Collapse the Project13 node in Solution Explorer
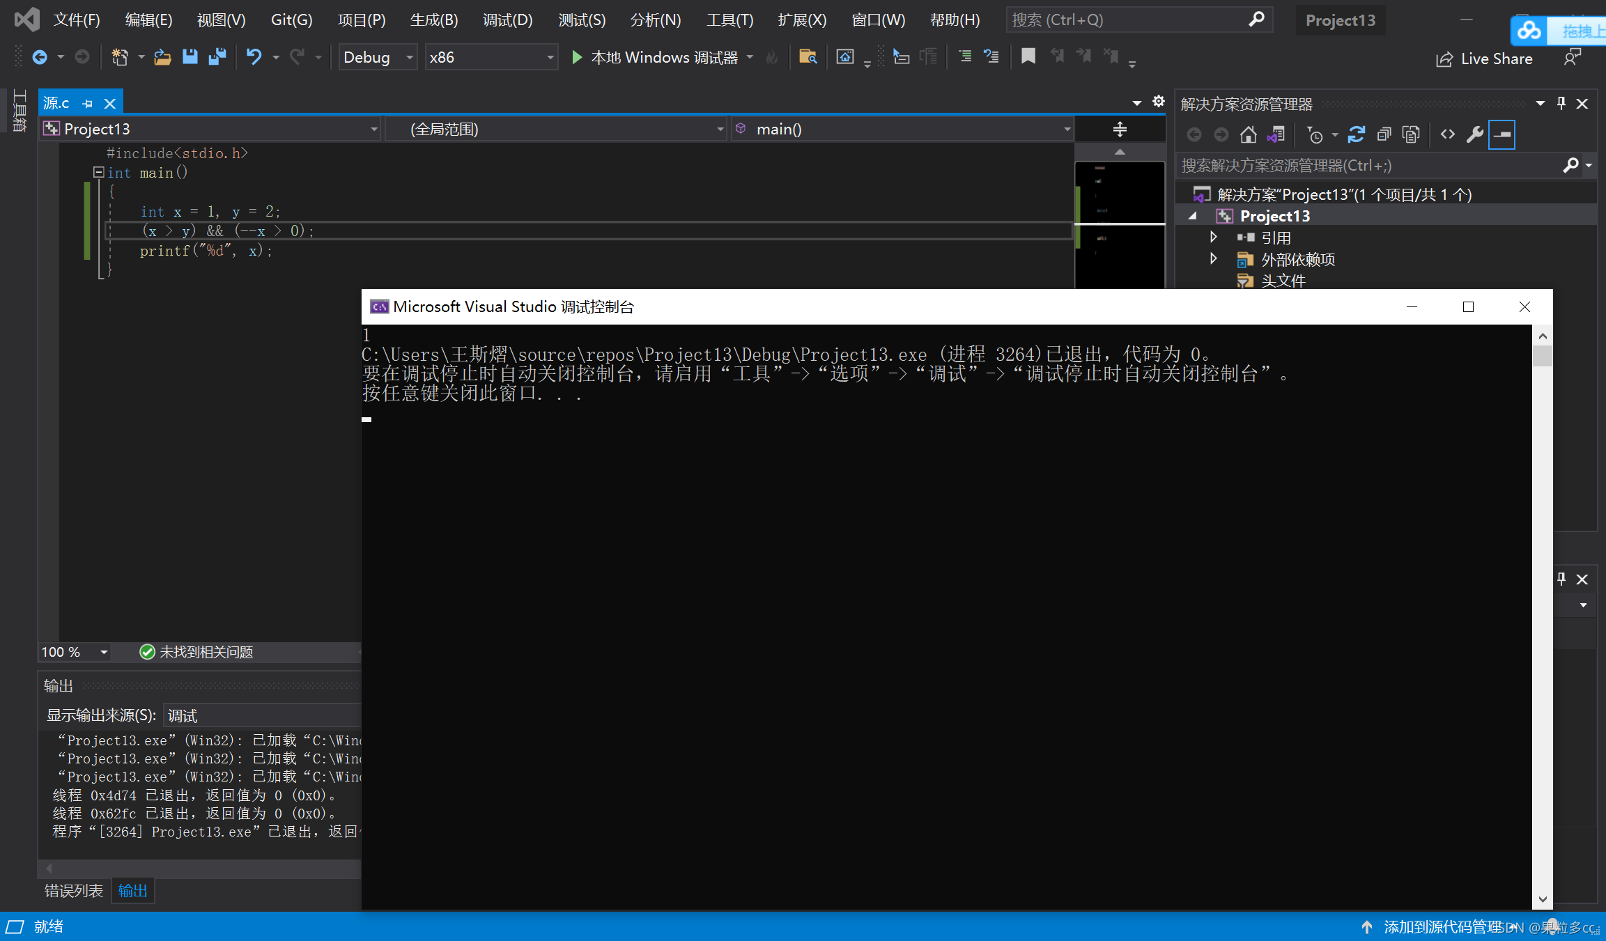 point(1192,216)
